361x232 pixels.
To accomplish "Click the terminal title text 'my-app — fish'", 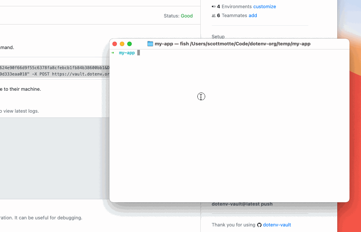I will pos(172,44).
